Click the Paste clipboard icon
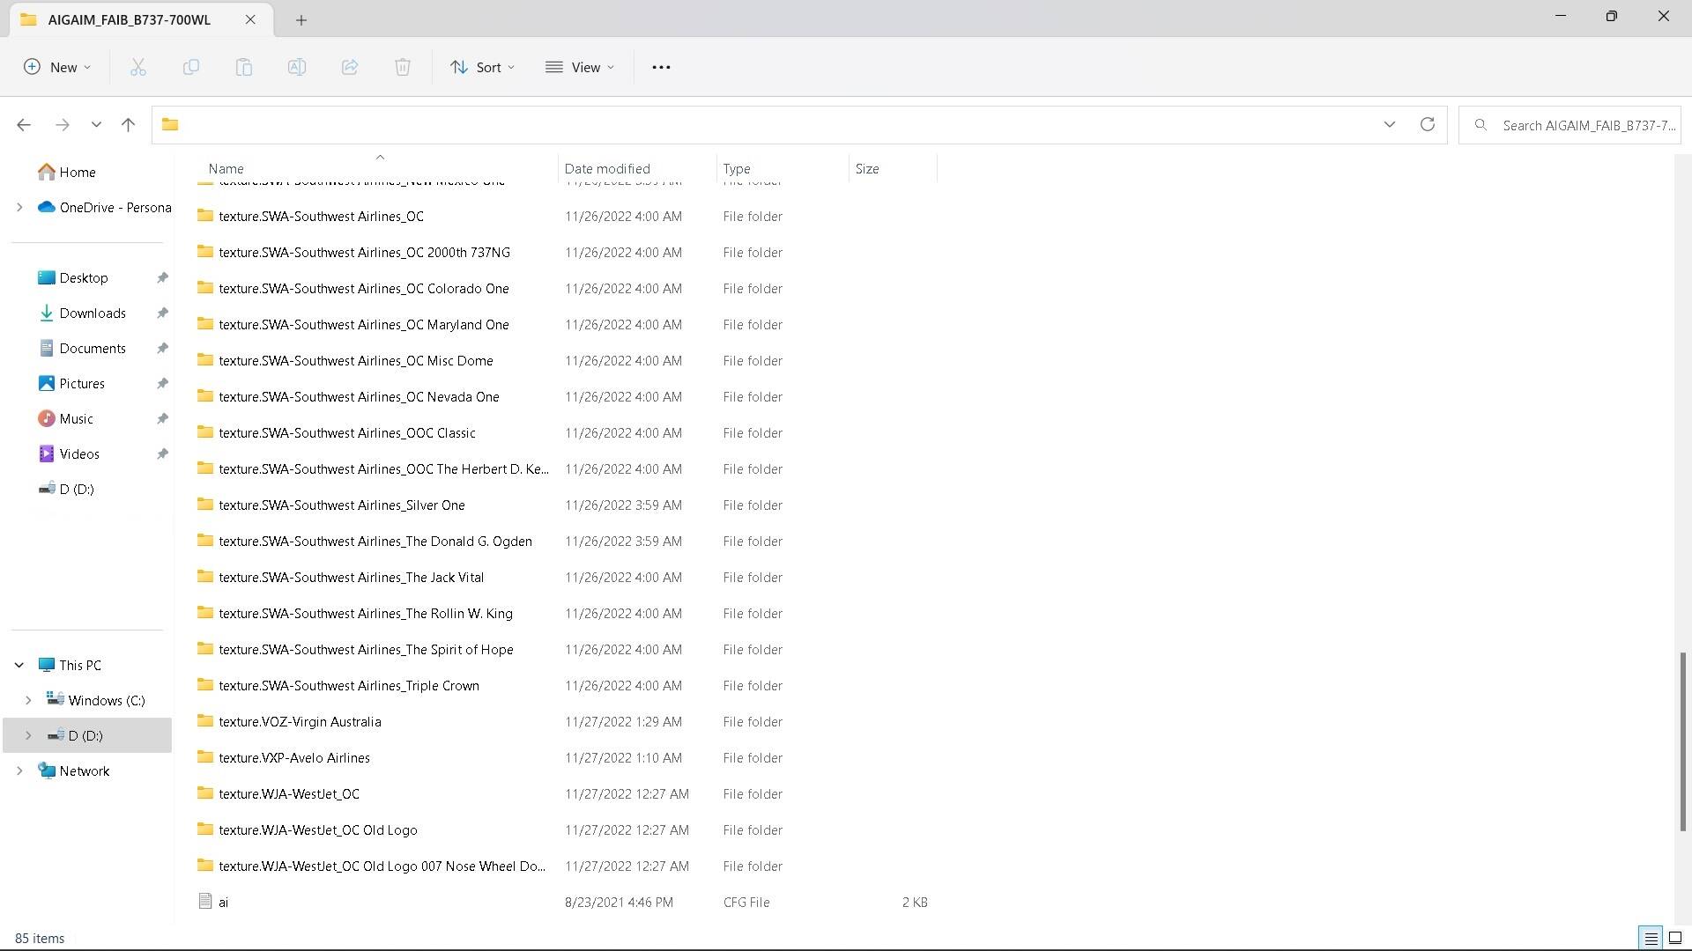Screen dimensions: 1692x951 pos(244,67)
